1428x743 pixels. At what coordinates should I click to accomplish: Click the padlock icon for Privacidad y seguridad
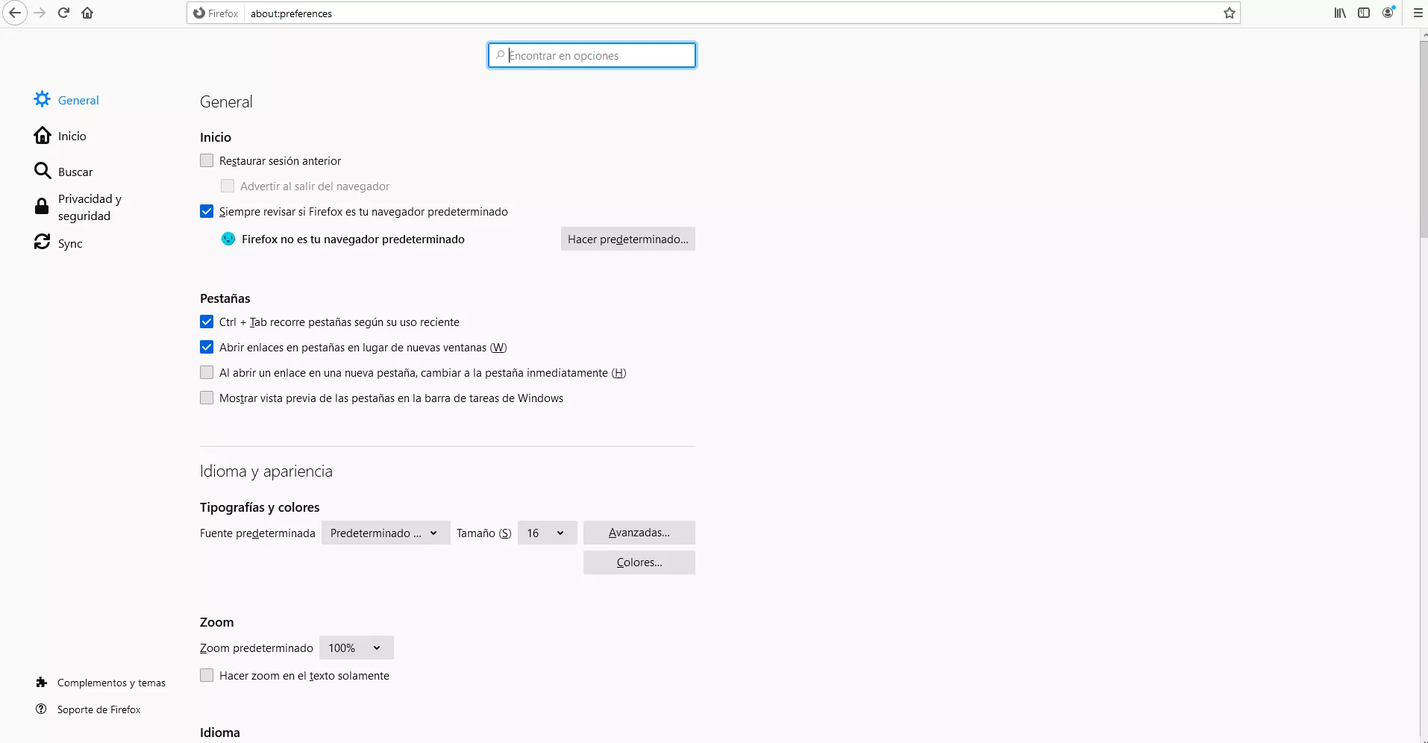coord(43,207)
